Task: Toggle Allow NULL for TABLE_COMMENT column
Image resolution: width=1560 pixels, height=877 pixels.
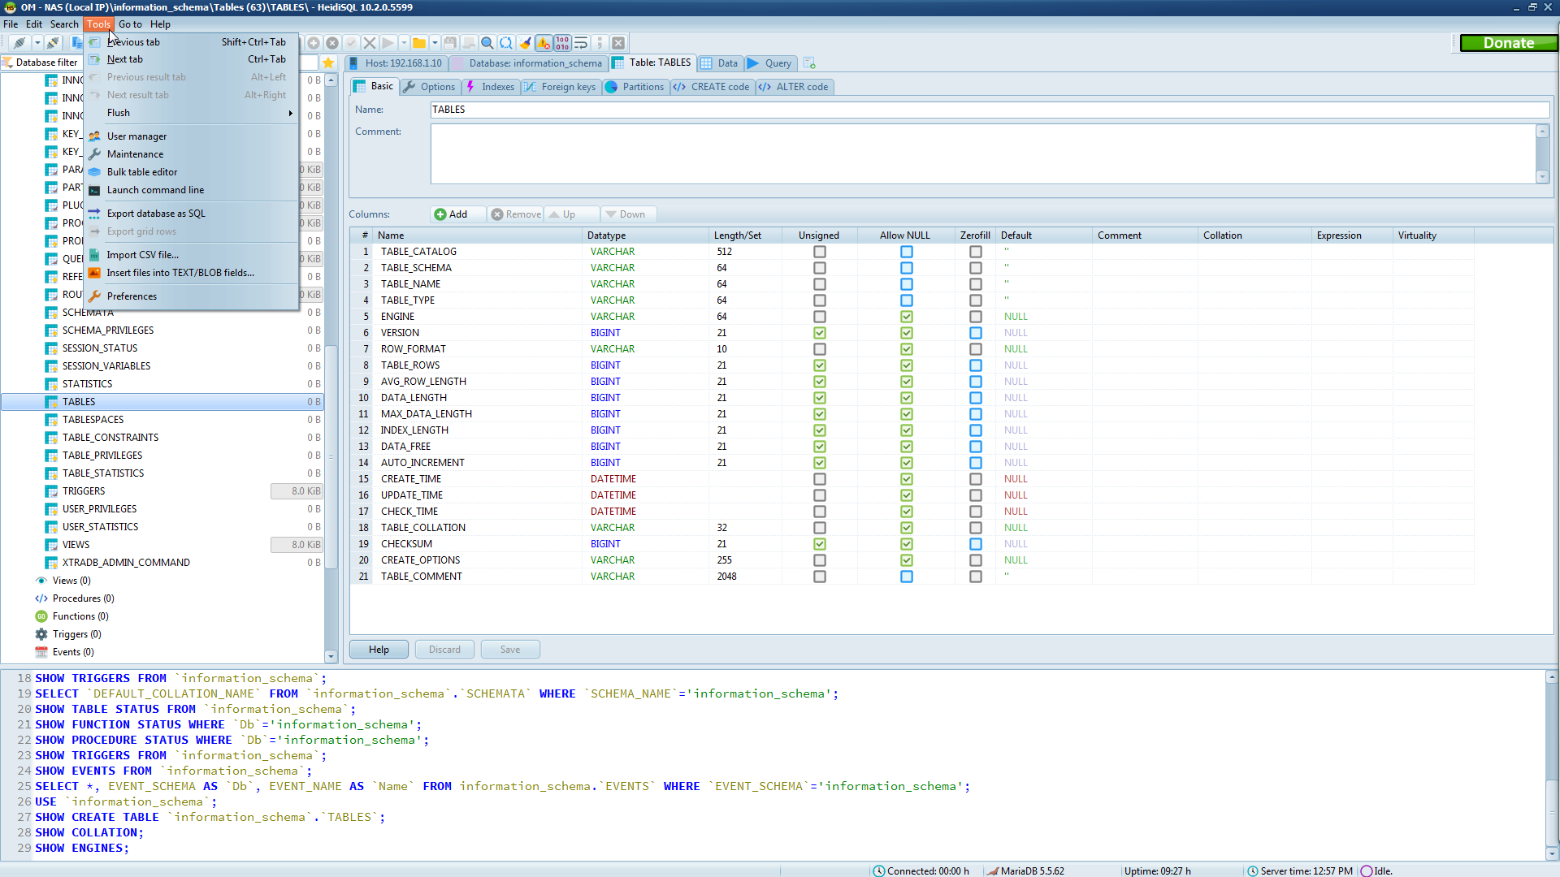Action: (x=906, y=577)
